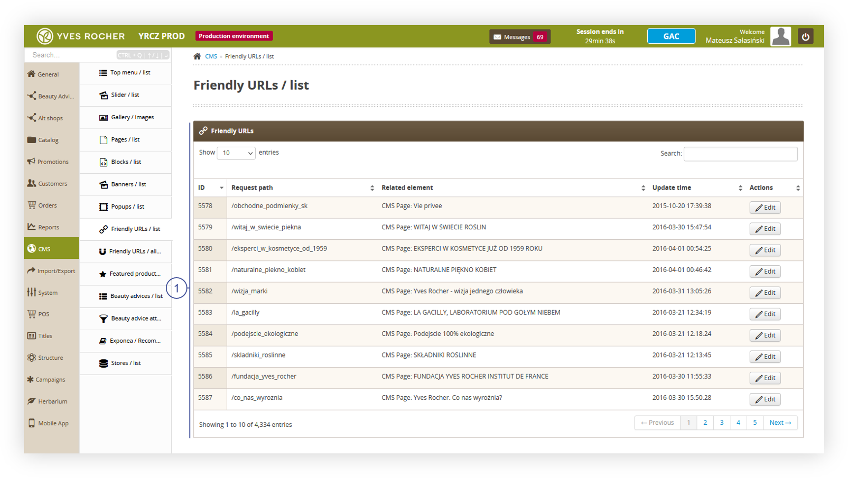The width and height of the screenshot is (848, 479).
Task: Click the home breadcrumb icon
Action: click(x=197, y=56)
